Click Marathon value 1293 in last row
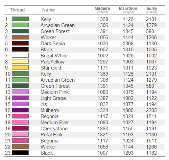The height and width of the screenshot is (160, 169). (128, 153)
